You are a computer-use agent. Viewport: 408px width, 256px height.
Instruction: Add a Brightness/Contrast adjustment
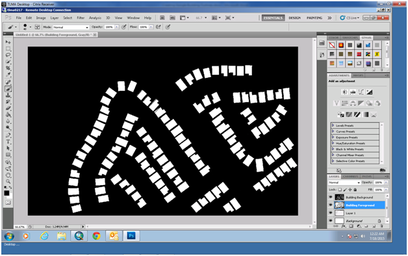(x=345, y=92)
